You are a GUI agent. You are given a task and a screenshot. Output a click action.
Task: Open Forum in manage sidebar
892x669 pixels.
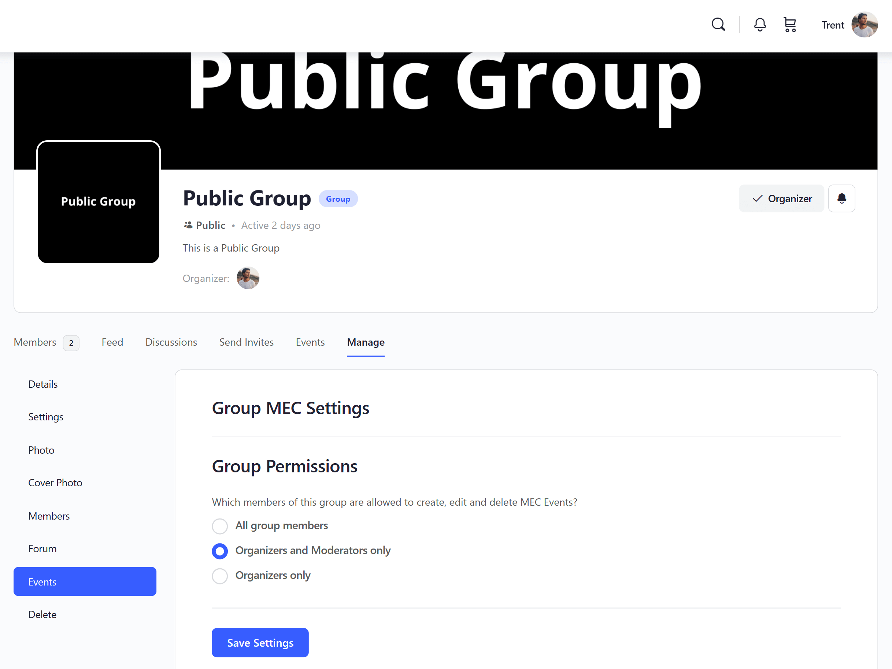click(x=42, y=549)
